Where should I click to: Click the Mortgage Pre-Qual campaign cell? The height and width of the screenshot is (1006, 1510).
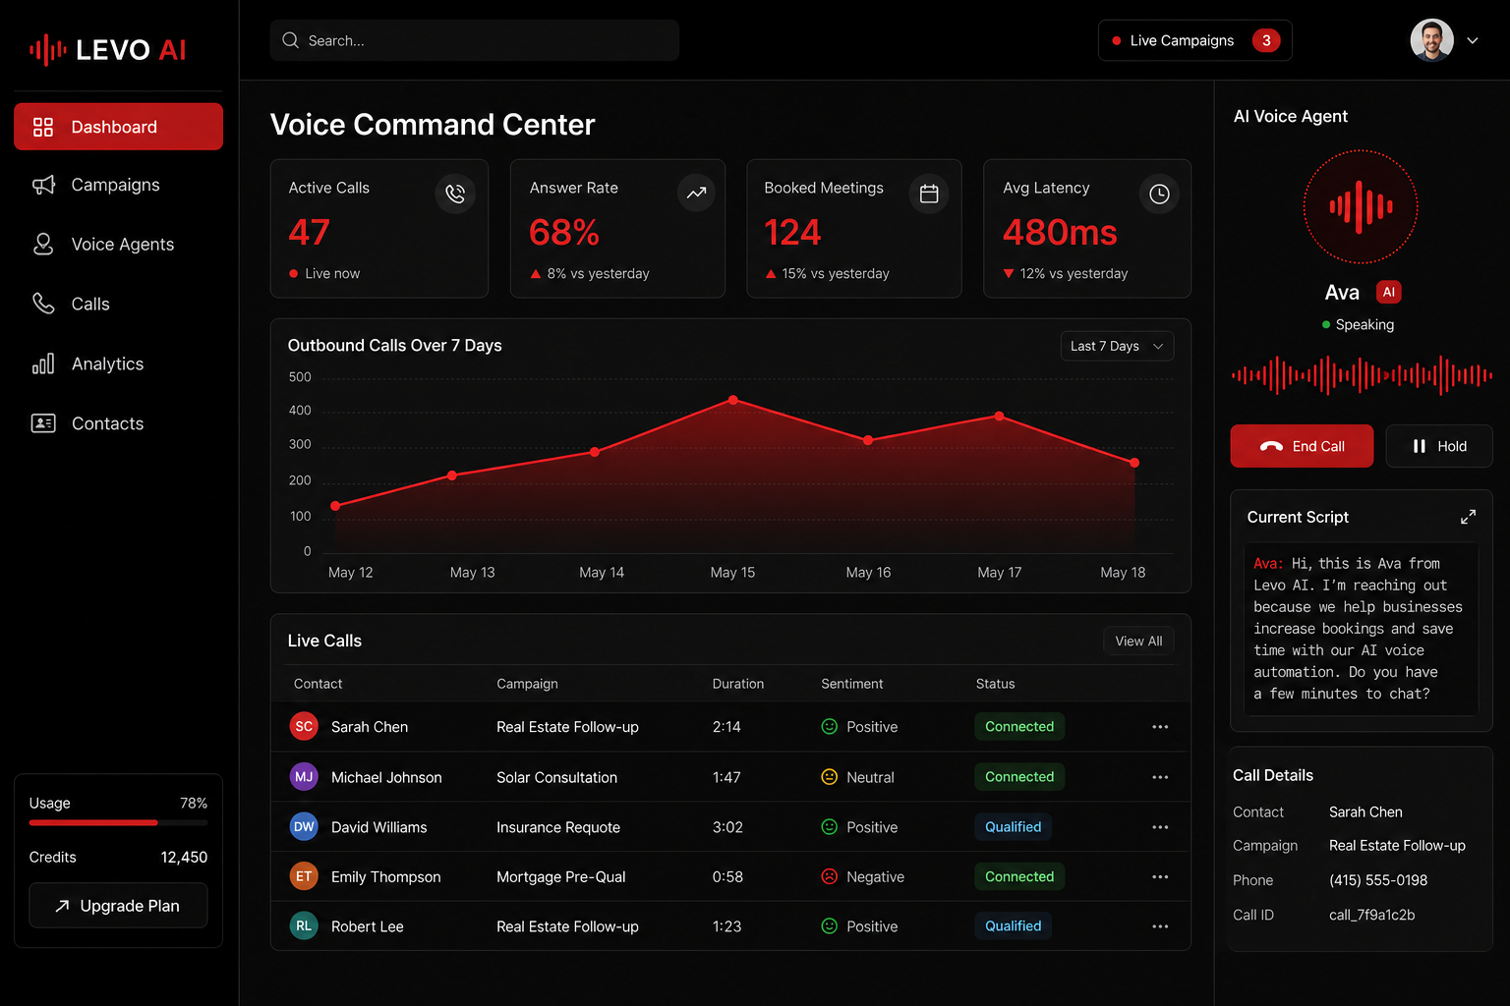(x=560, y=877)
